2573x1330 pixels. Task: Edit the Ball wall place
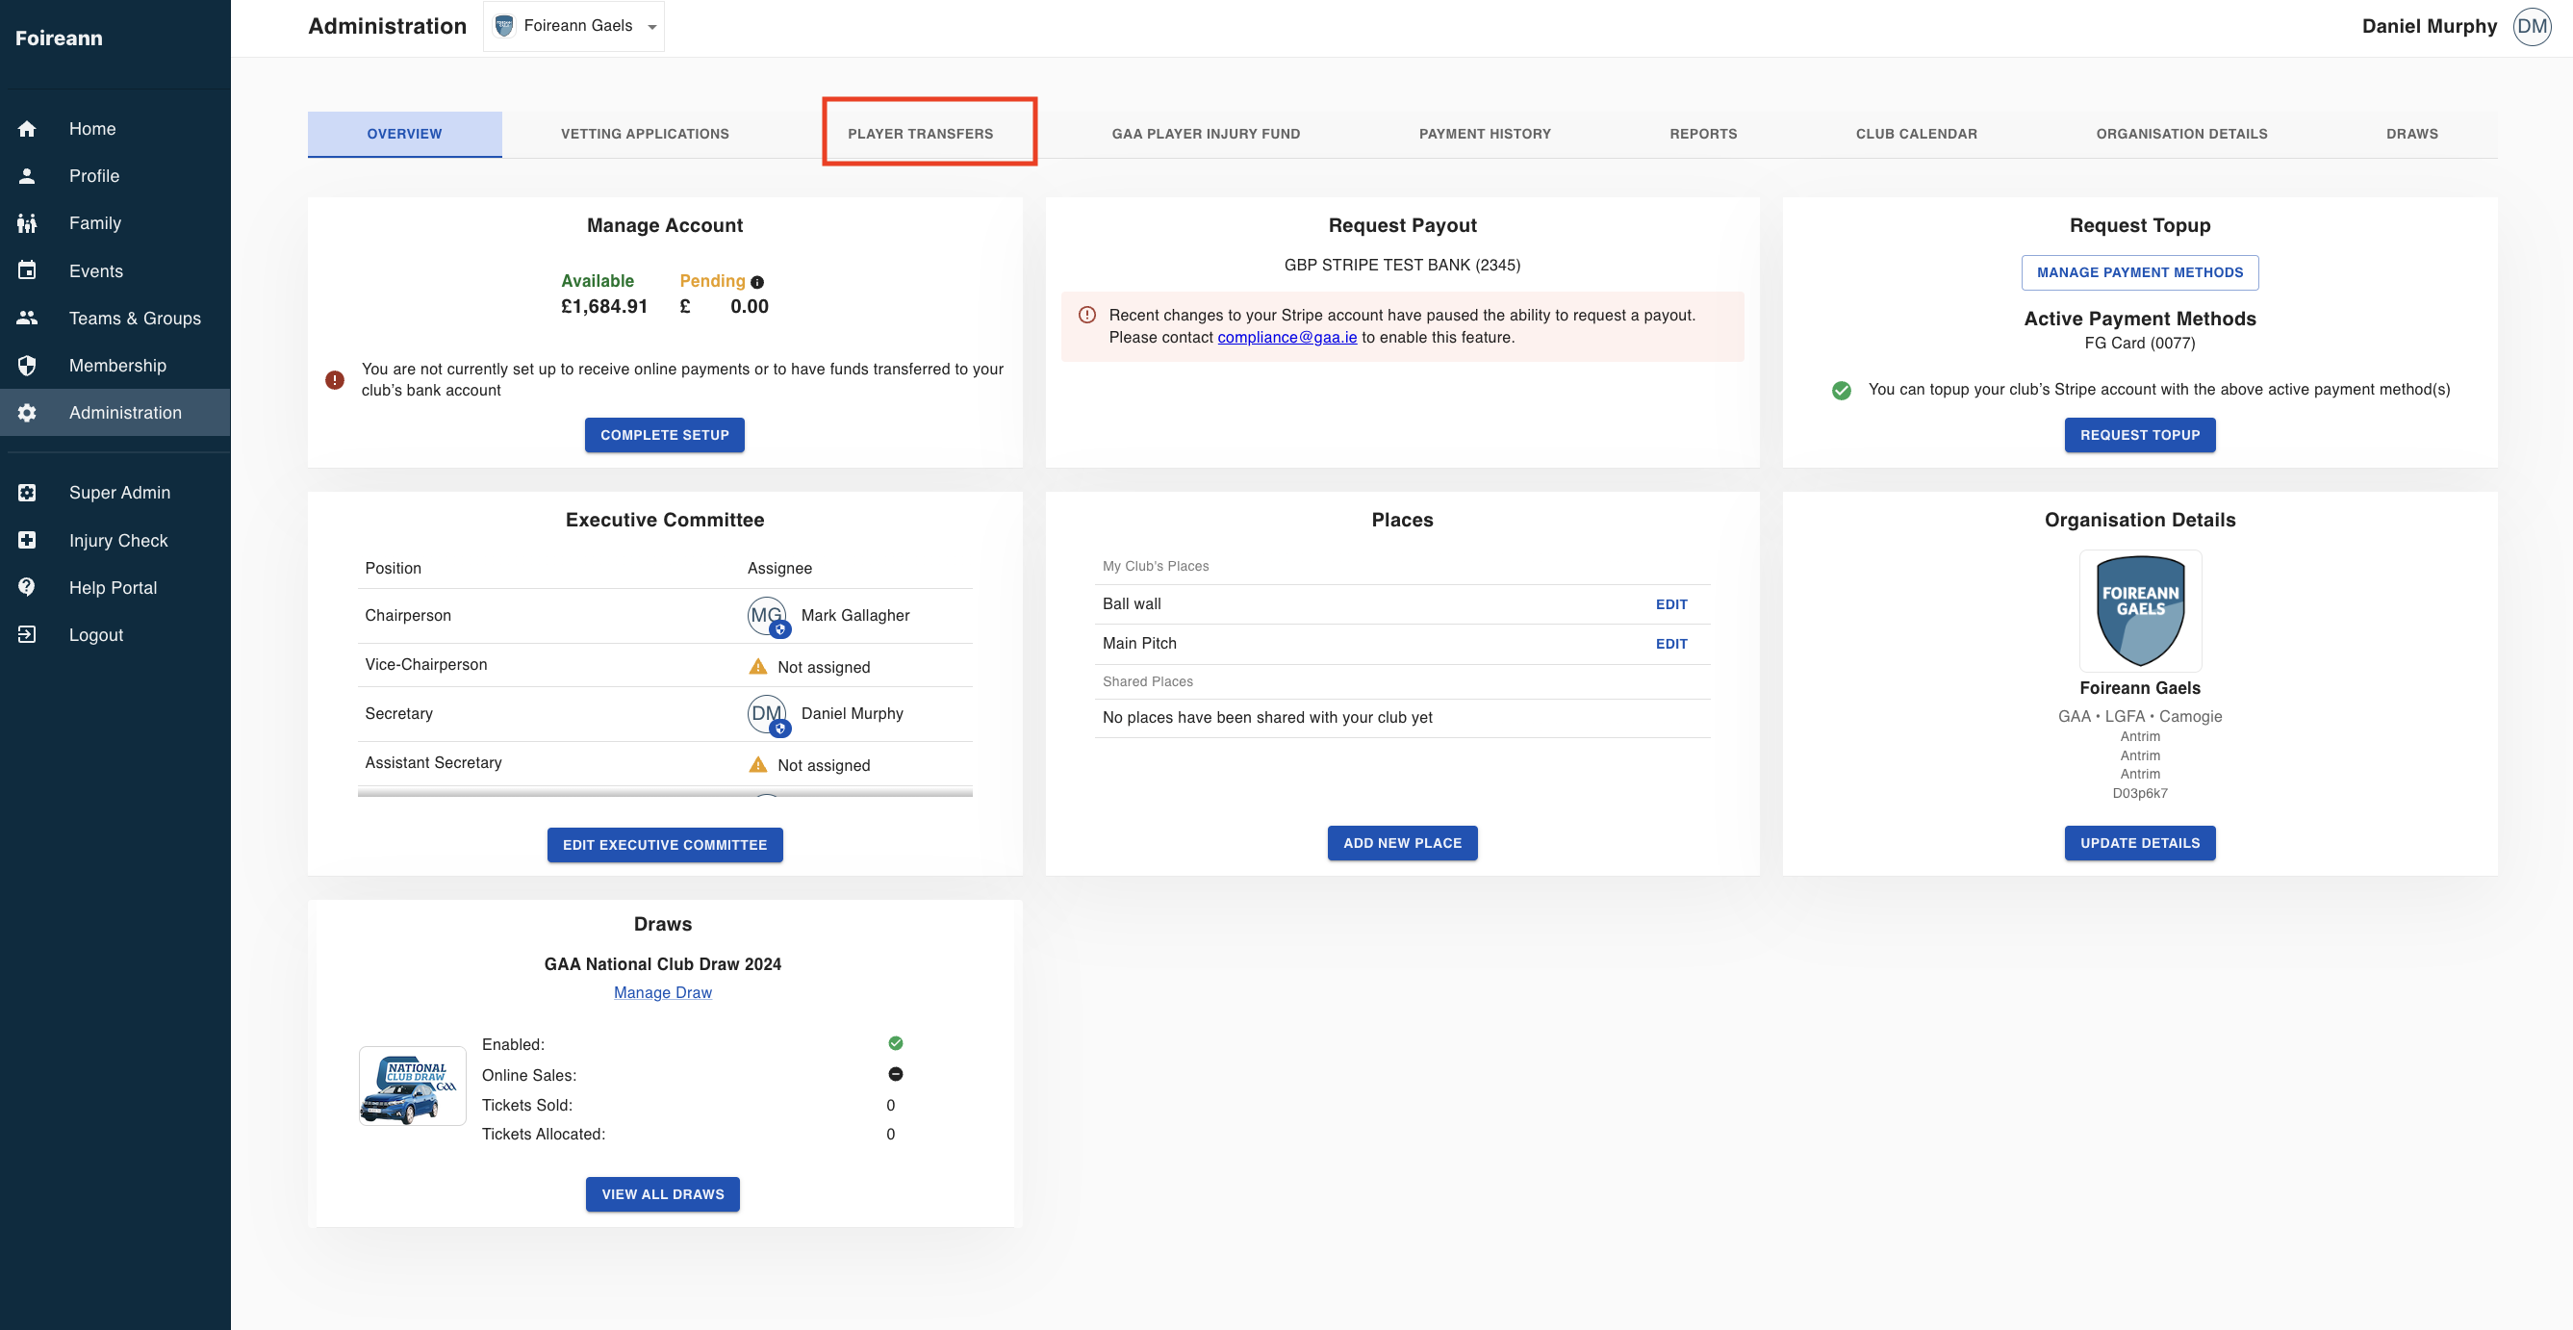point(1671,604)
